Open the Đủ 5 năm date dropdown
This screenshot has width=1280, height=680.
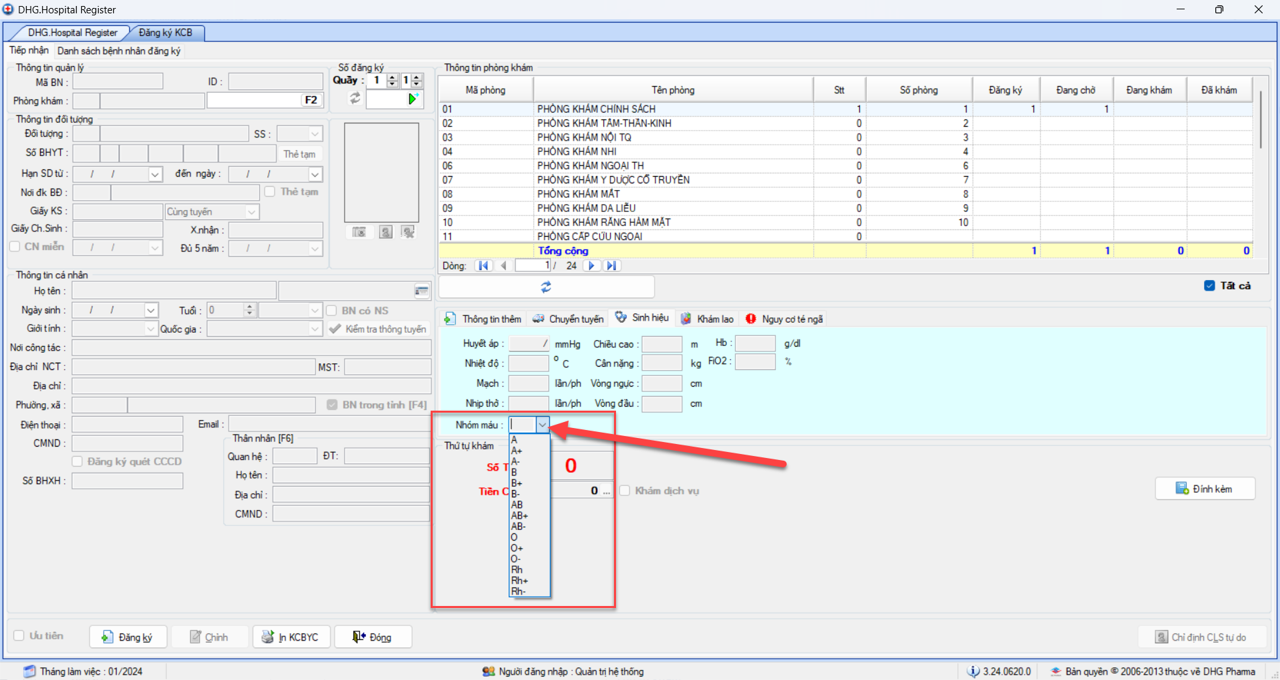[x=315, y=248]
